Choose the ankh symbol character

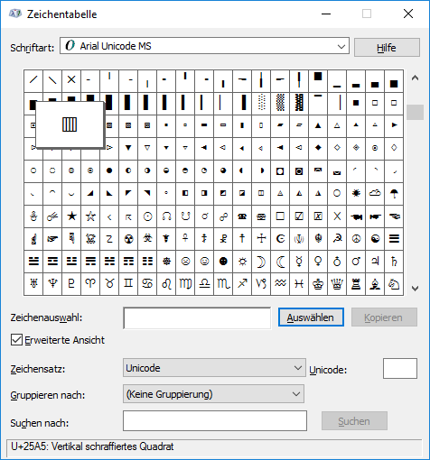pyautogui.click(x=185, y=239)
